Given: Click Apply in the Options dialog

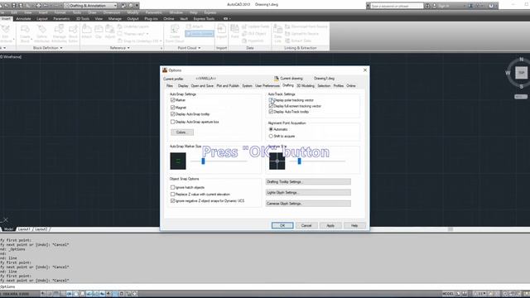Looking at the screenshot, I should point(330,225).
